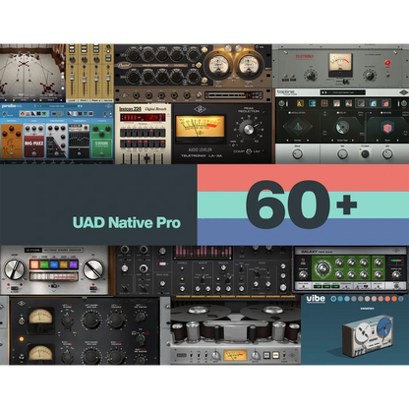Select the yellow A icon in Topline
This screenshot has width=409, height=409.
(300, 103)
